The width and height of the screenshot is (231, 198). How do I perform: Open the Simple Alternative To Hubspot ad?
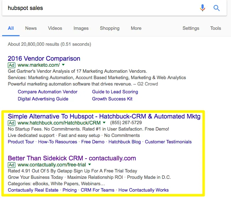pyautogui.click(x=104, y=116)
